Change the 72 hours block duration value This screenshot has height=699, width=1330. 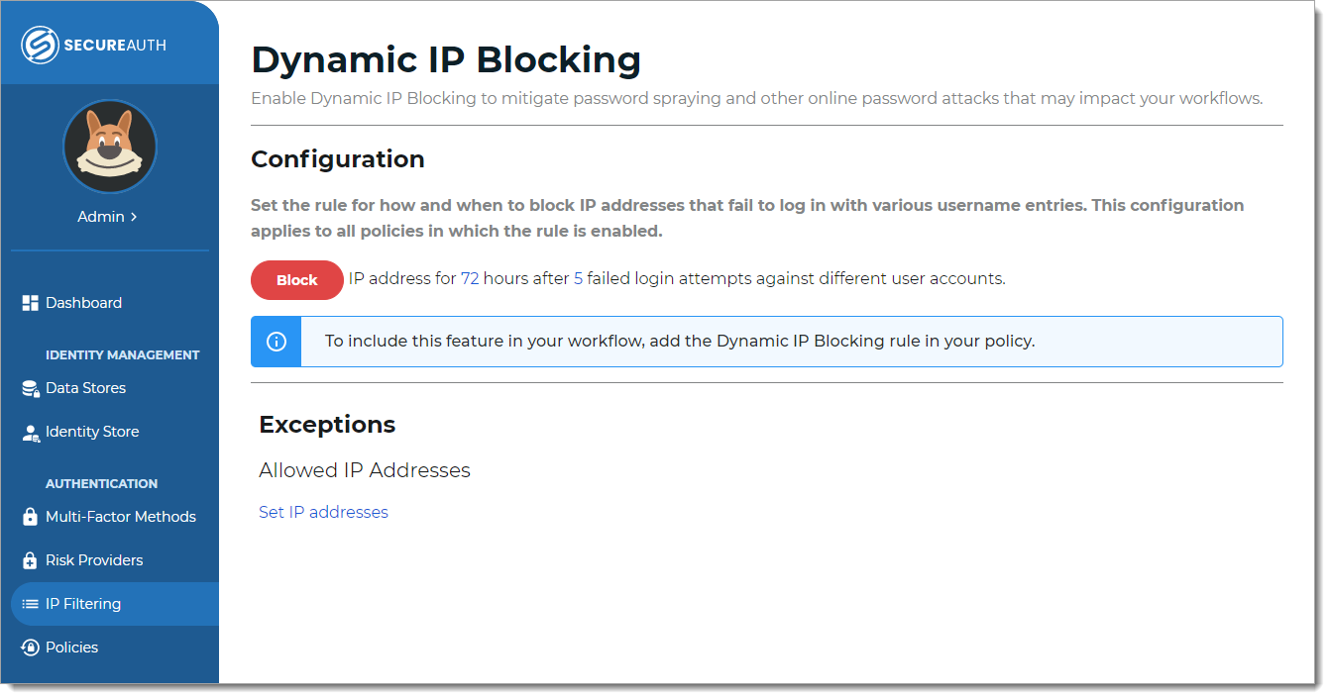(x=469, y=278)
